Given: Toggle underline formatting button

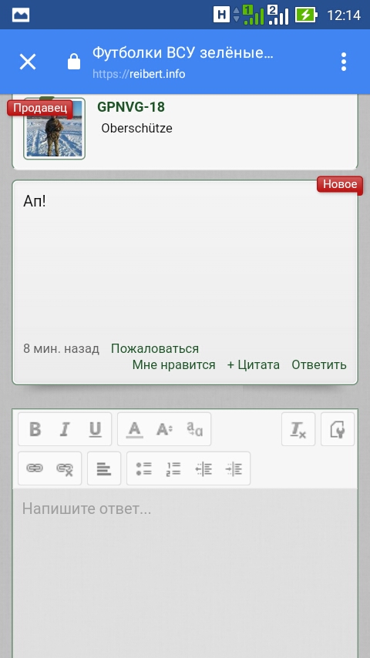Looking at the screenshot, I should [x=96, y=429].
